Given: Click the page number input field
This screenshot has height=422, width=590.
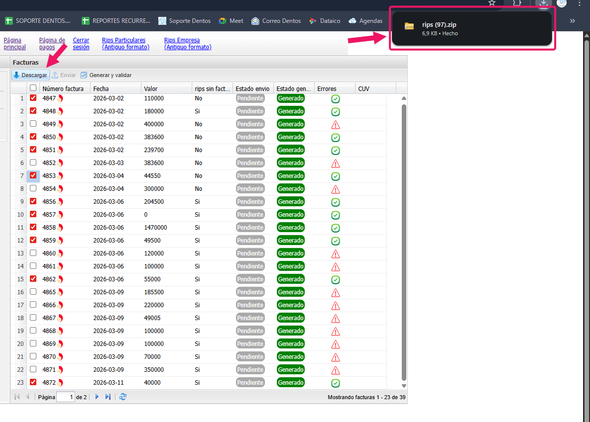Looking at the screenshot, I should click(65, 397).
